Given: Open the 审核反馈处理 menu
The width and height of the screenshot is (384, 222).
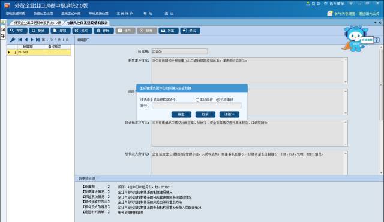Looking at the screenshot, I should coord(98,13).
